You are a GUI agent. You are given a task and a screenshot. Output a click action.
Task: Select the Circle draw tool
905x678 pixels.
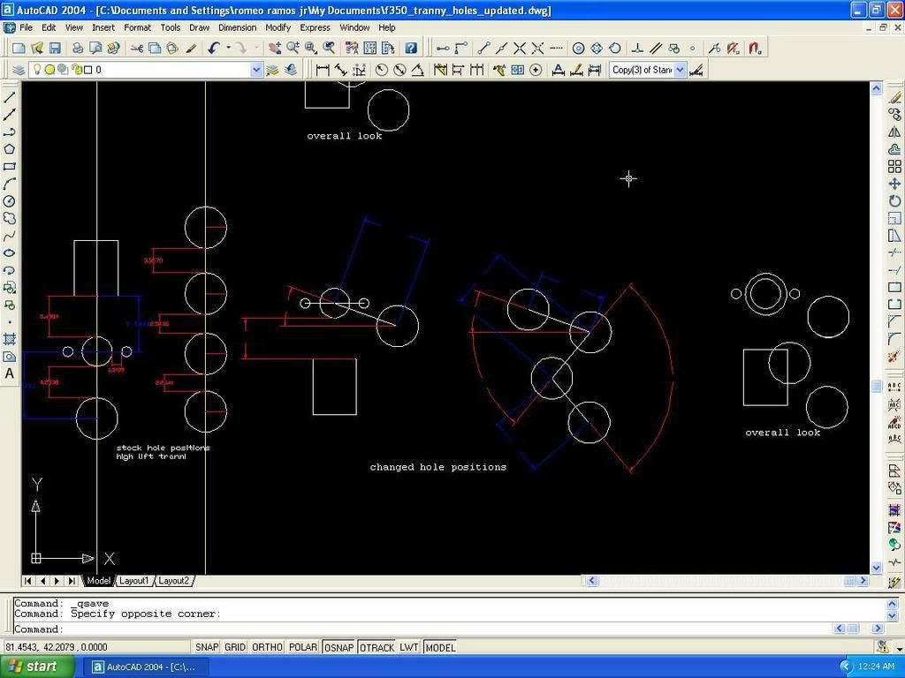click(9, 201)
